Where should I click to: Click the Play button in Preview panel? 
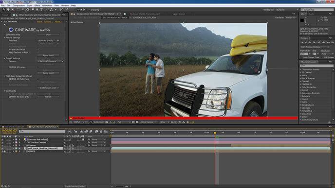(x=310, y=42)
